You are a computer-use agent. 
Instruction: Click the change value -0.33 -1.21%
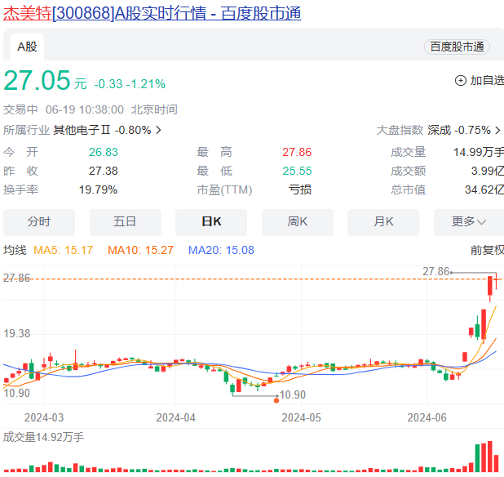point(130,84)
